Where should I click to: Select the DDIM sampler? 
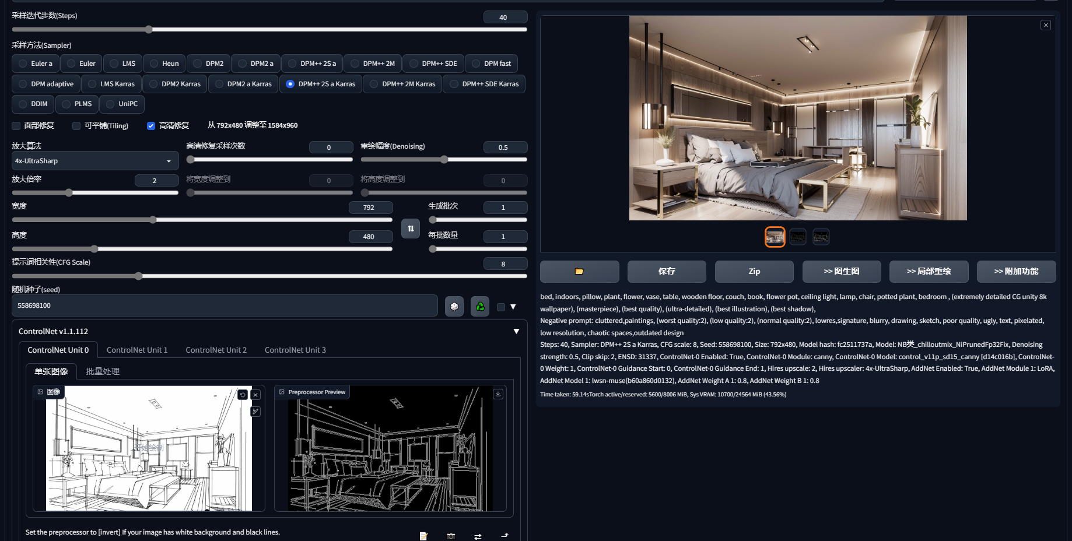point(33,104)
